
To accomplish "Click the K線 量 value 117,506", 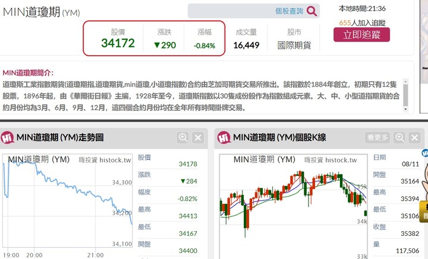I will 408,251.
